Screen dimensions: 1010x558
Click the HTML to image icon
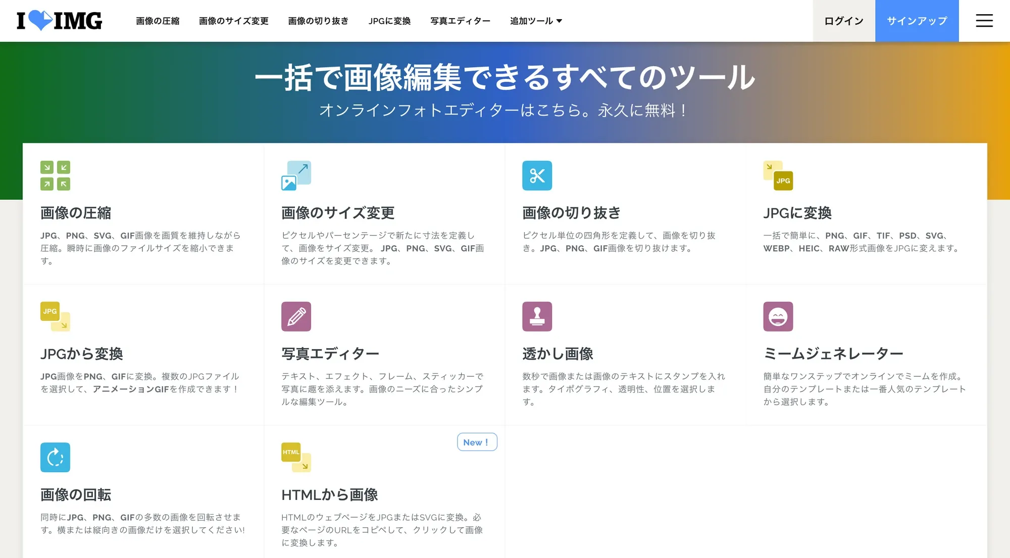point(296,457)
